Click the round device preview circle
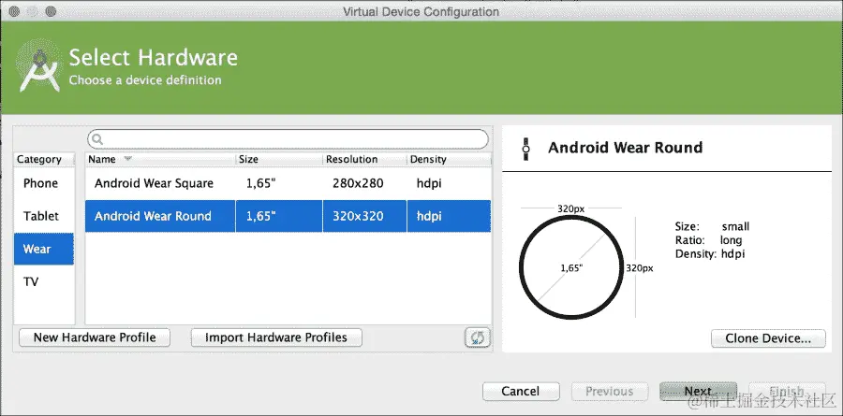This screenshot has height=416, width=843. [571, 267]
